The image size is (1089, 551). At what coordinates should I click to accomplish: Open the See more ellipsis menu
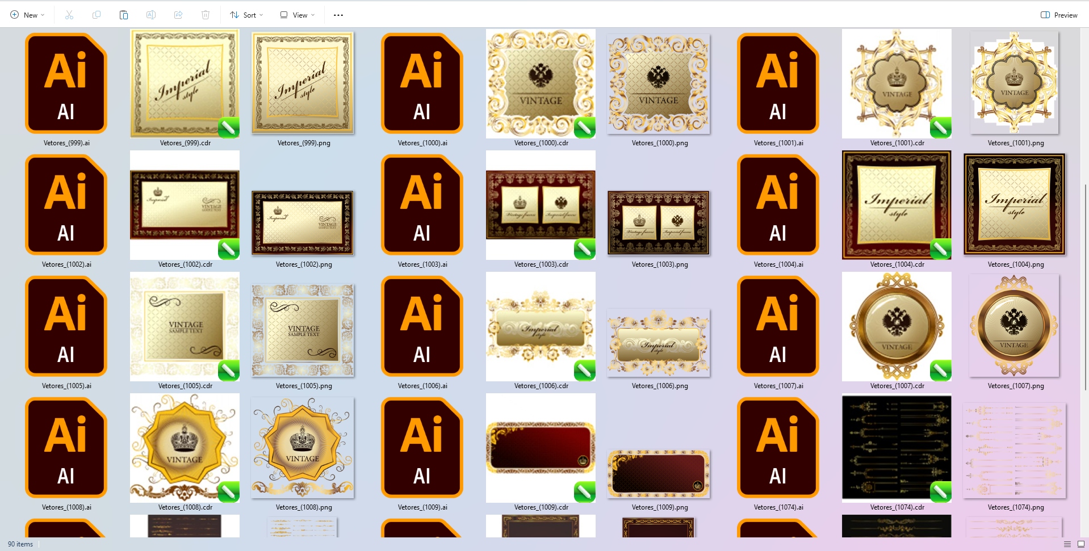click(338, 15)
